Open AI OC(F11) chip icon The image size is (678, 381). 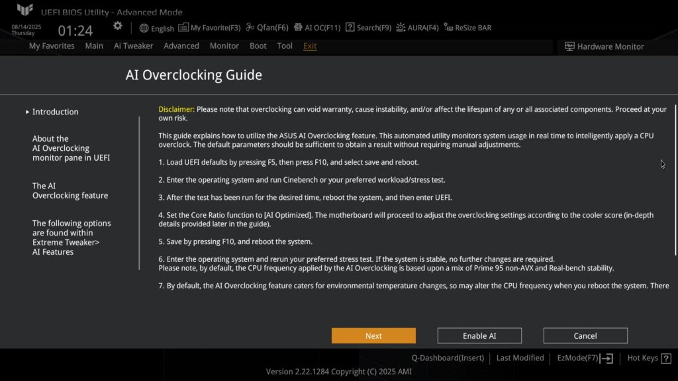(298, 27)
